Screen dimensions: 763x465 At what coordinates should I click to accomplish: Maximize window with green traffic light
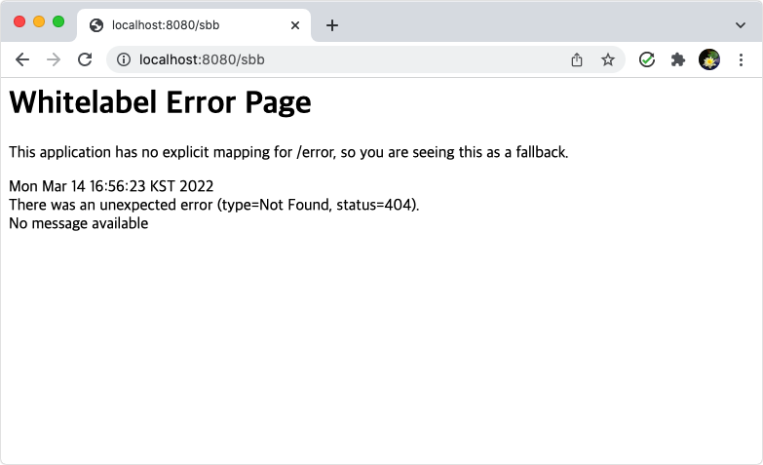(x=58, y=21)
